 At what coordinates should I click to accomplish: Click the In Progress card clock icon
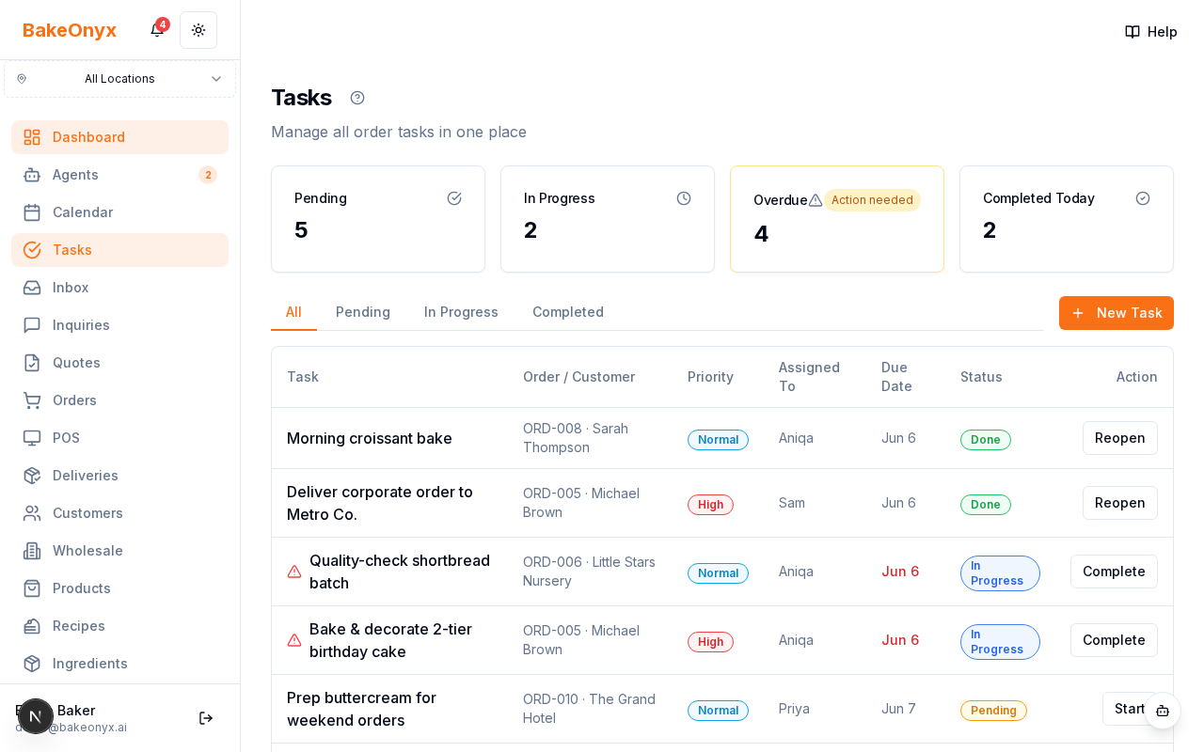(684, 198)
